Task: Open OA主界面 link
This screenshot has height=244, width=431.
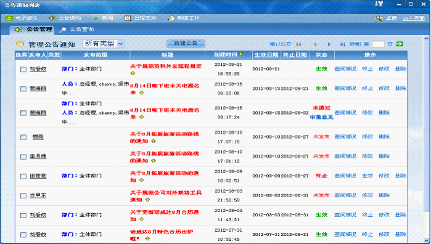Action: pos(413,18)
